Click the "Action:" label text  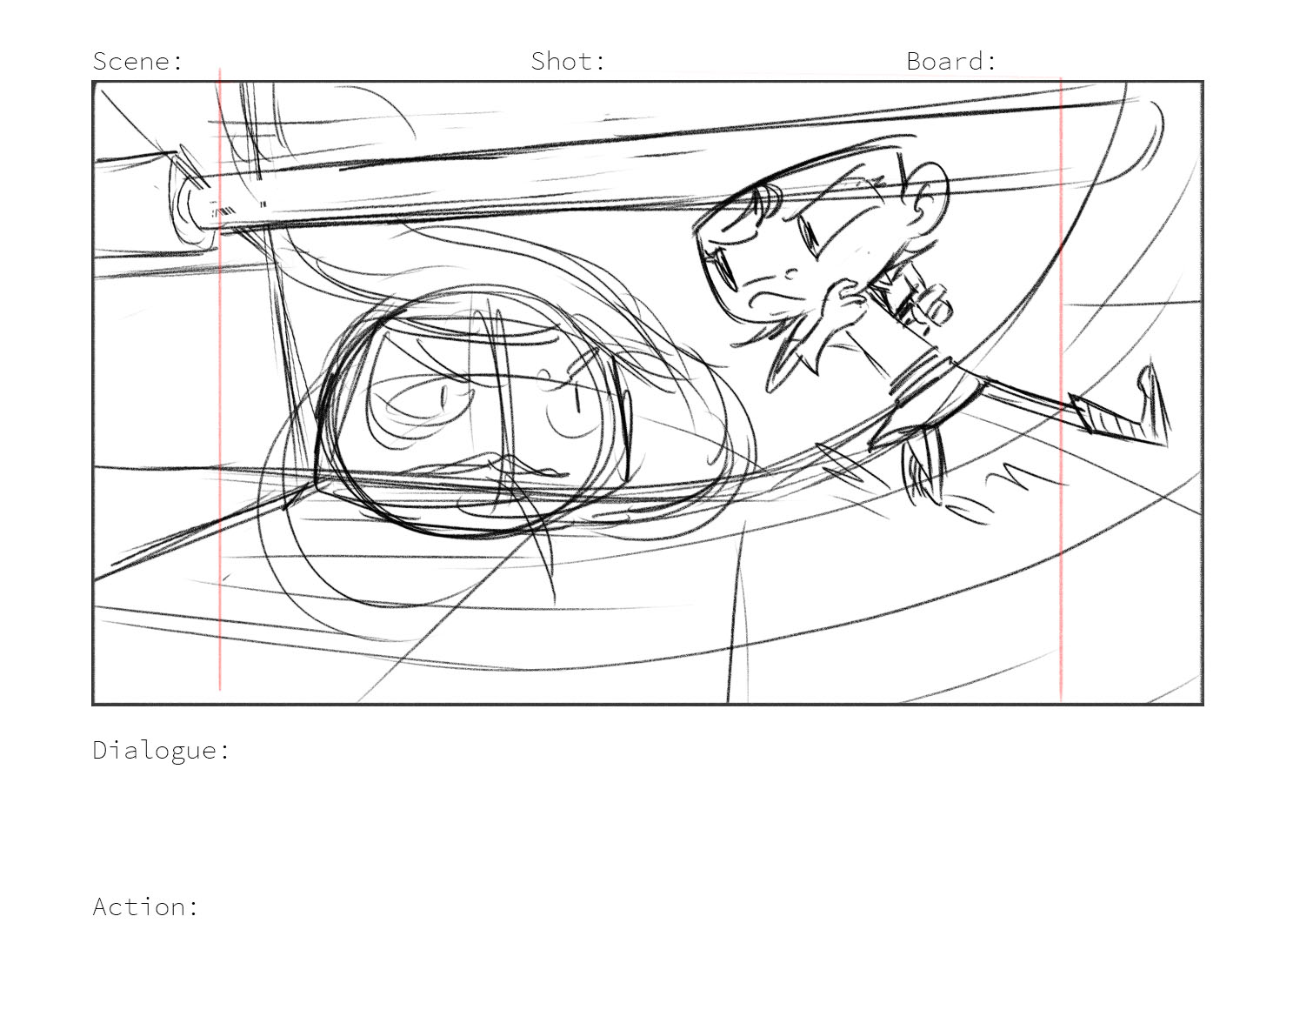(146, 906)
